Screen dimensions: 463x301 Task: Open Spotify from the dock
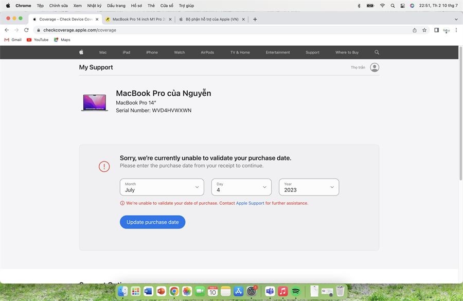click(296, 291)
